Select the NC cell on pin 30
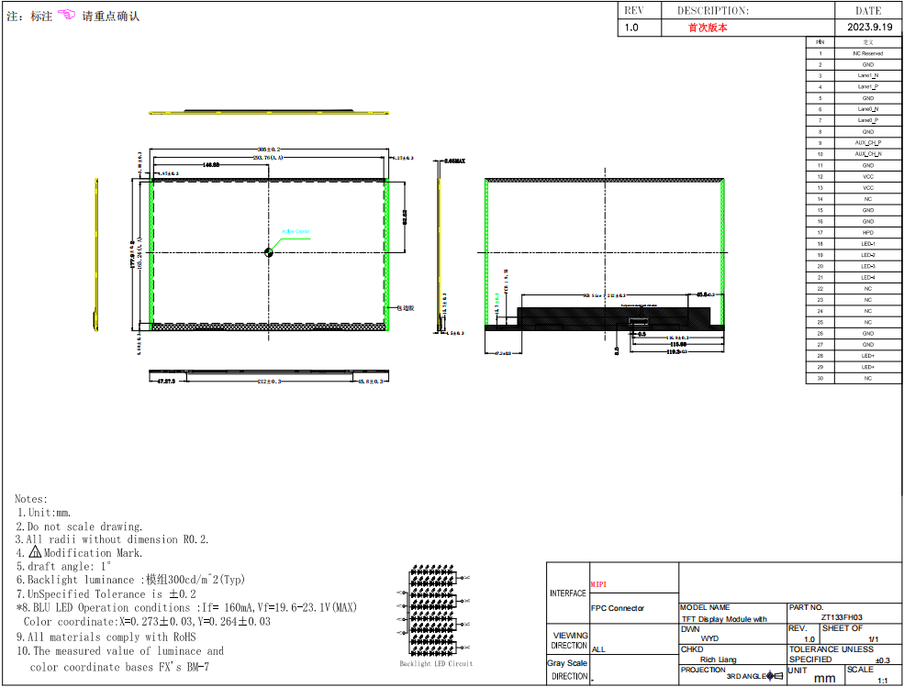 coord(868,378)
